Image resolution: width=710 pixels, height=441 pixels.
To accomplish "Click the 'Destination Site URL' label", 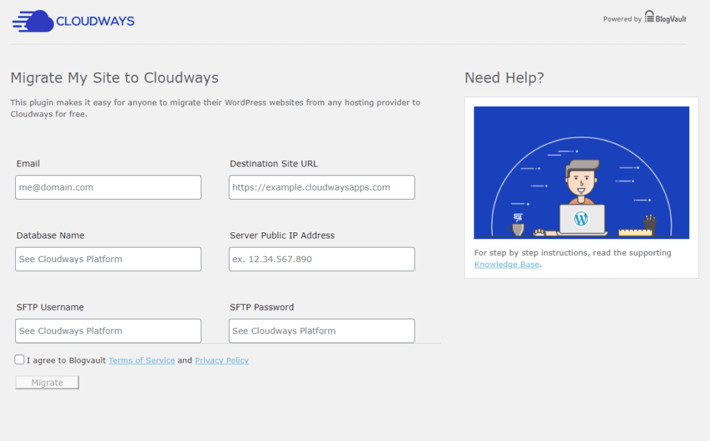I will click(x=273, y=164).
